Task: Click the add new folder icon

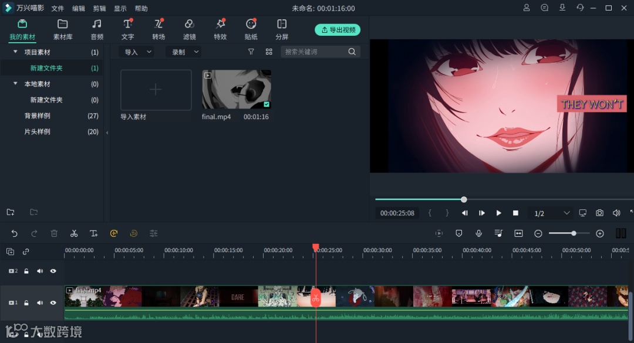Action: 11,212
